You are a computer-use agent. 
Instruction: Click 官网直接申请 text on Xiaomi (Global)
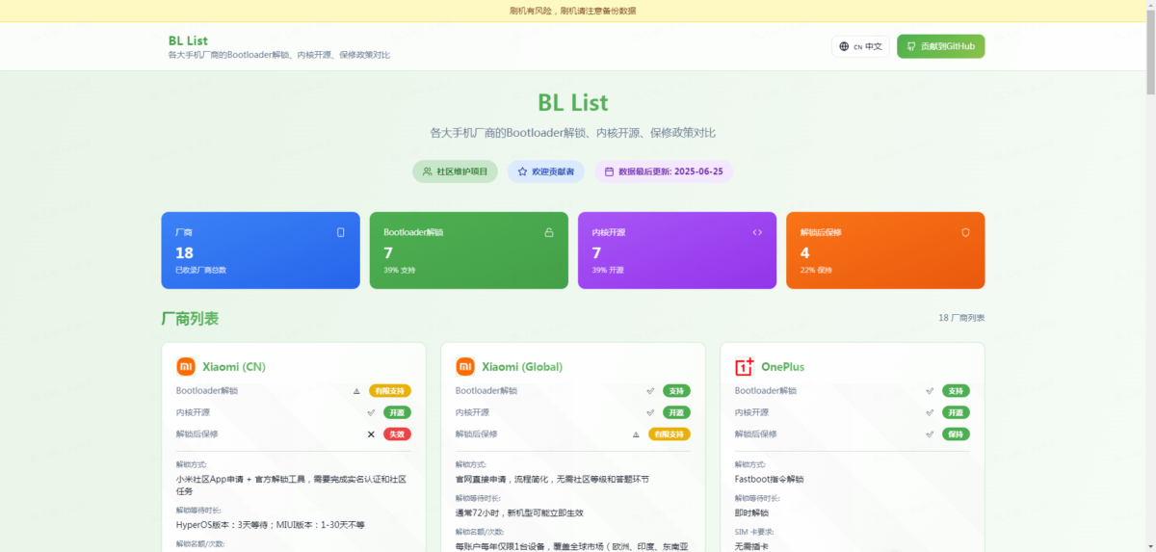pos(552,479)
